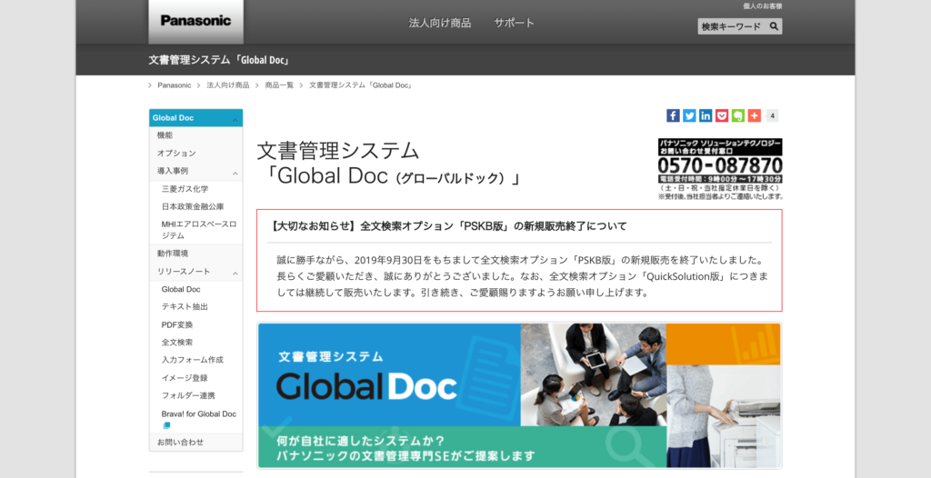931x478 pixels.
Task: Open リリースノート in the sidebar
Action: click(x=184, y=272)
